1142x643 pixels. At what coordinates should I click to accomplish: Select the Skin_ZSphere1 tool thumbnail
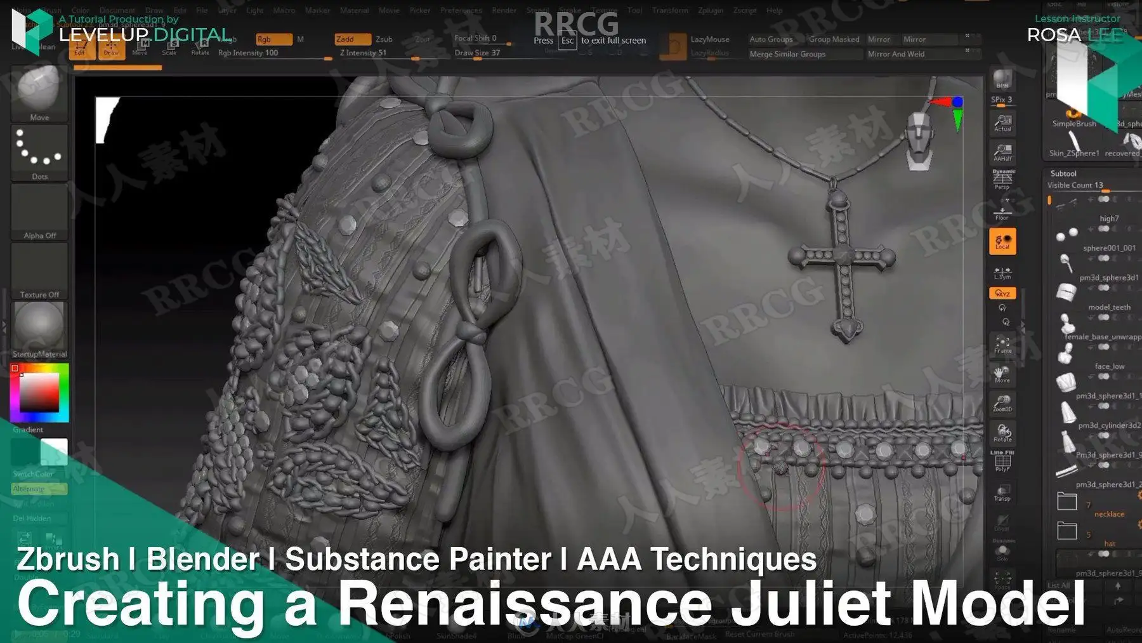point(1073,144)
